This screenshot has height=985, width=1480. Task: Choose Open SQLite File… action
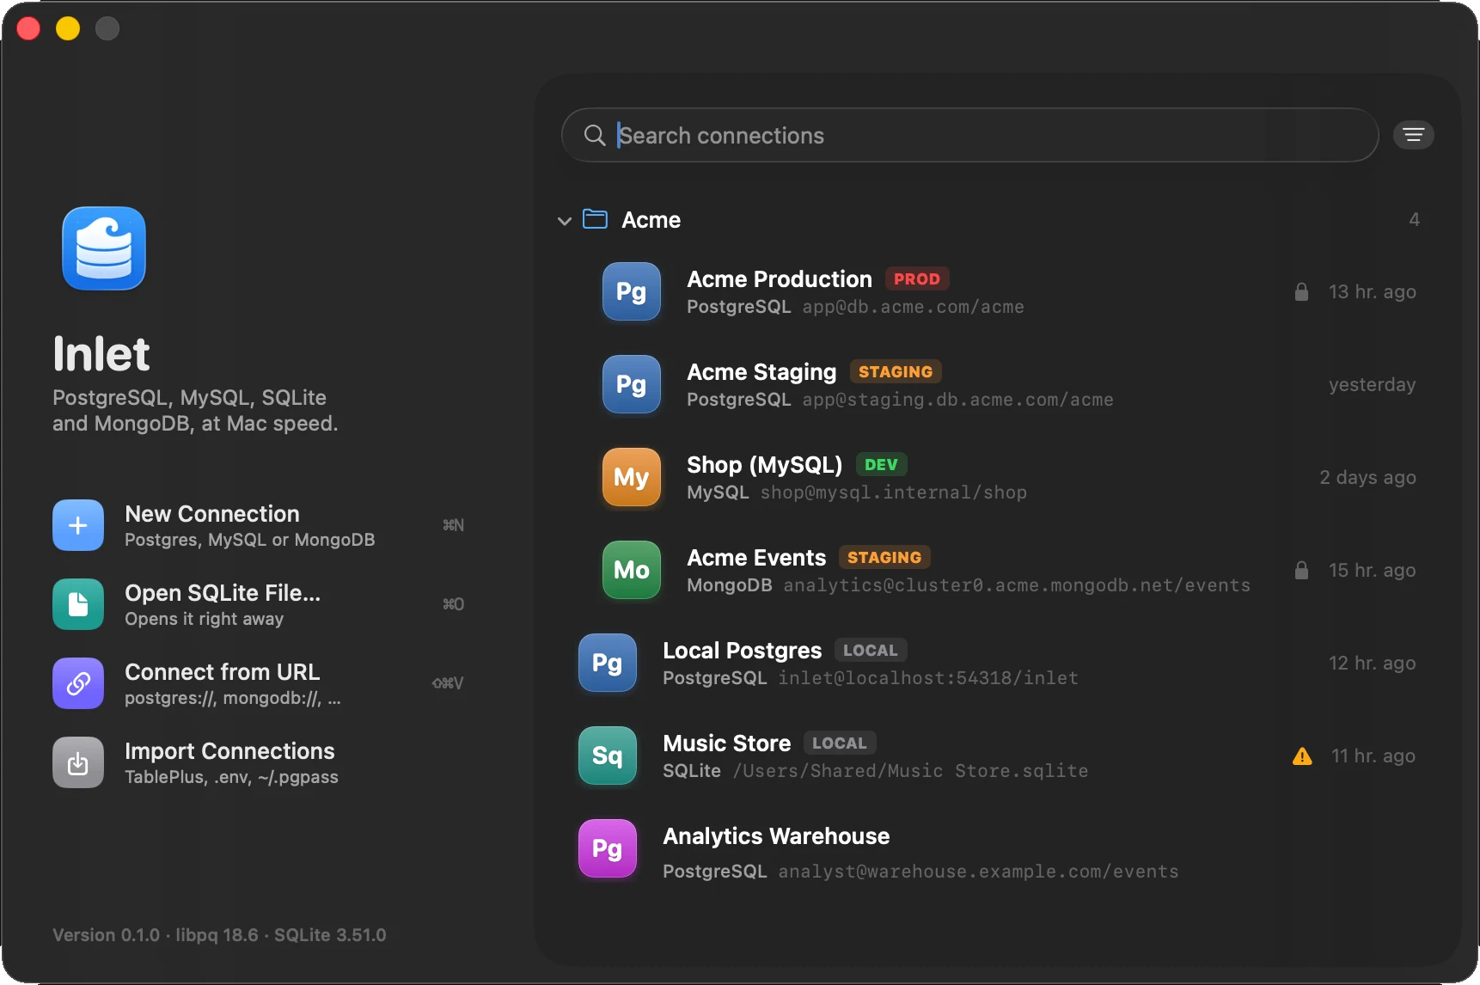click(258, 604)
